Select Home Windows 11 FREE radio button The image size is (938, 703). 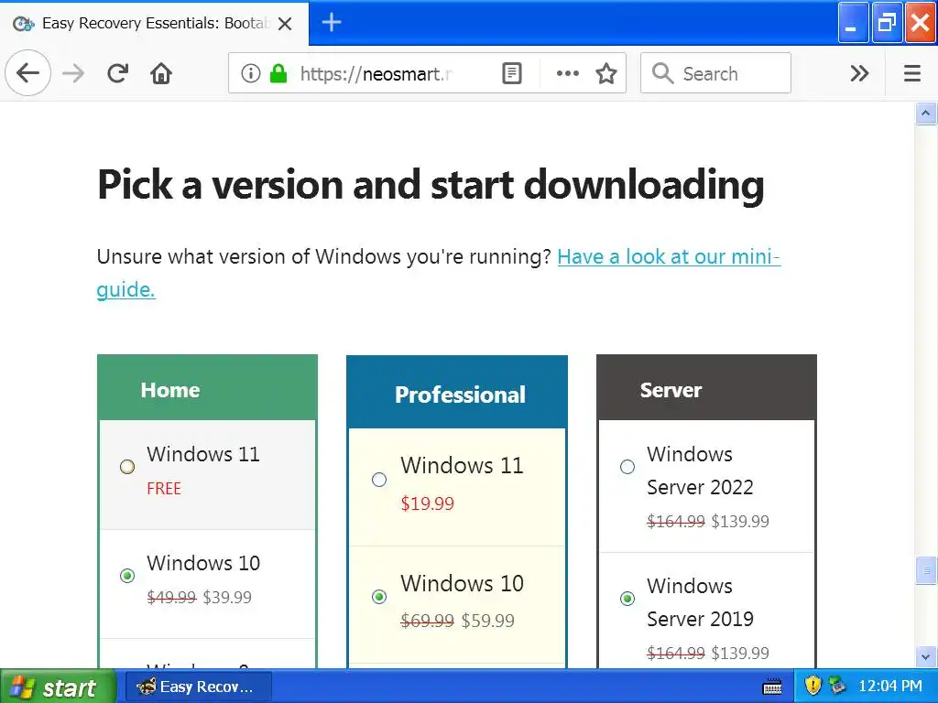127,467
